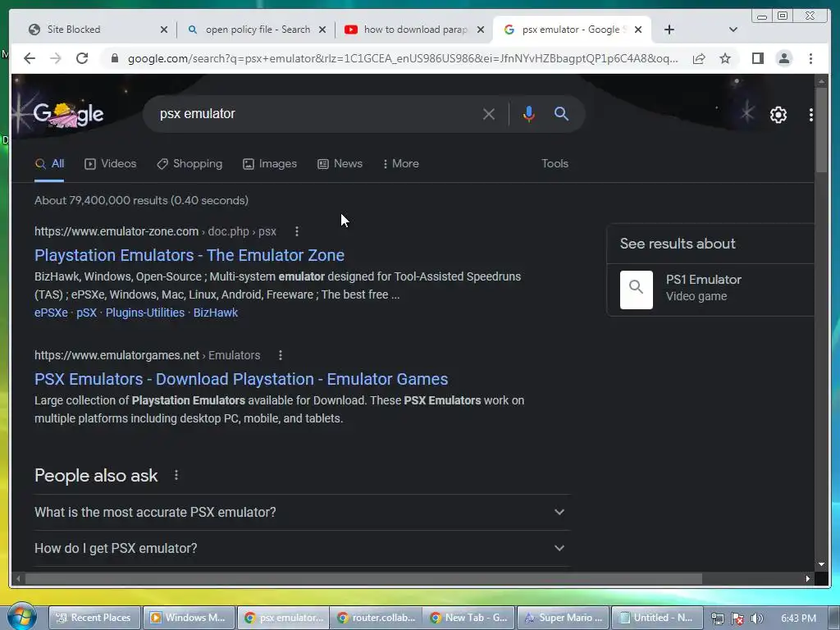This screenshot has width=840, height=630.
Task: Open the pSX sitelink
Action: click(86, 313)
